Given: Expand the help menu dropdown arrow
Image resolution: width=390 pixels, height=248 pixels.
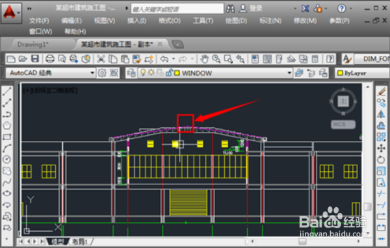Looking at the screenshot, I should coord(351,8).
